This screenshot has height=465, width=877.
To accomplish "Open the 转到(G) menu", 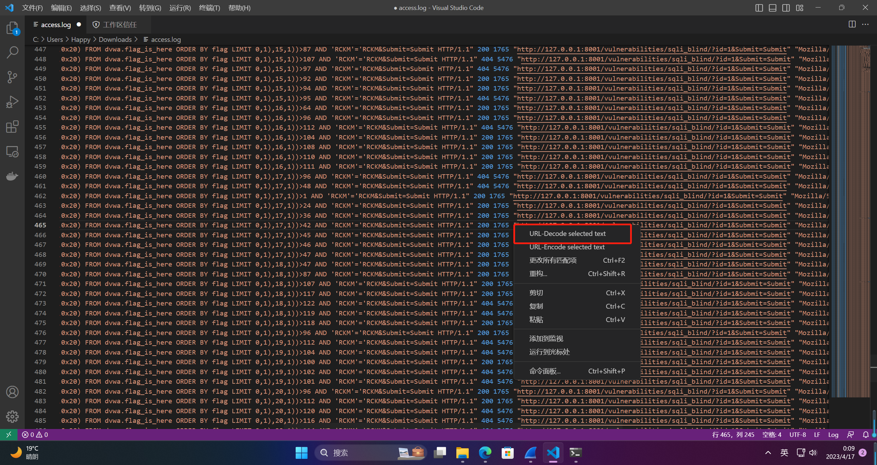I will [x=150, y=8].
